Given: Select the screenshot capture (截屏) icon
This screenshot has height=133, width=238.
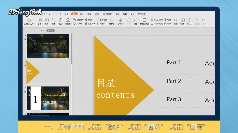Looking at the screenshot, I should pos(54,20).
